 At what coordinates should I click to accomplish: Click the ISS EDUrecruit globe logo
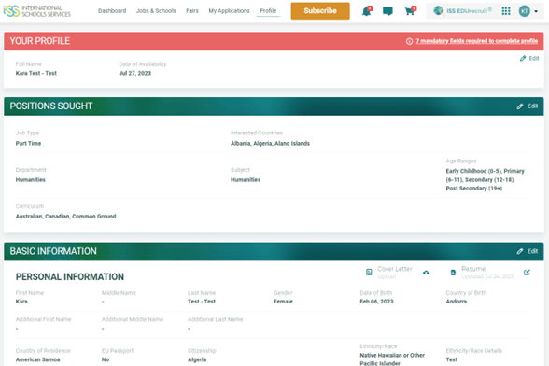438,11
